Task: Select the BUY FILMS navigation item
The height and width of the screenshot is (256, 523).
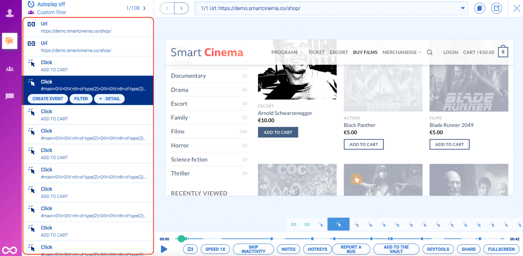Action: click(x=365, y=52)
